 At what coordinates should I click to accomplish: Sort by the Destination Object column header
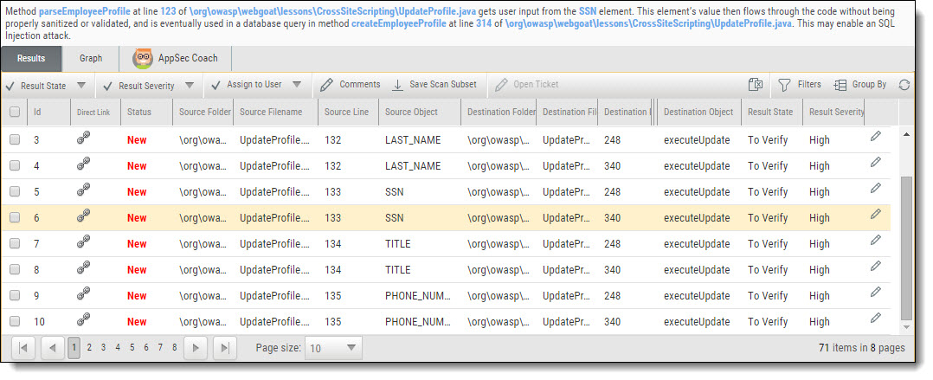(x=698, y=112)
